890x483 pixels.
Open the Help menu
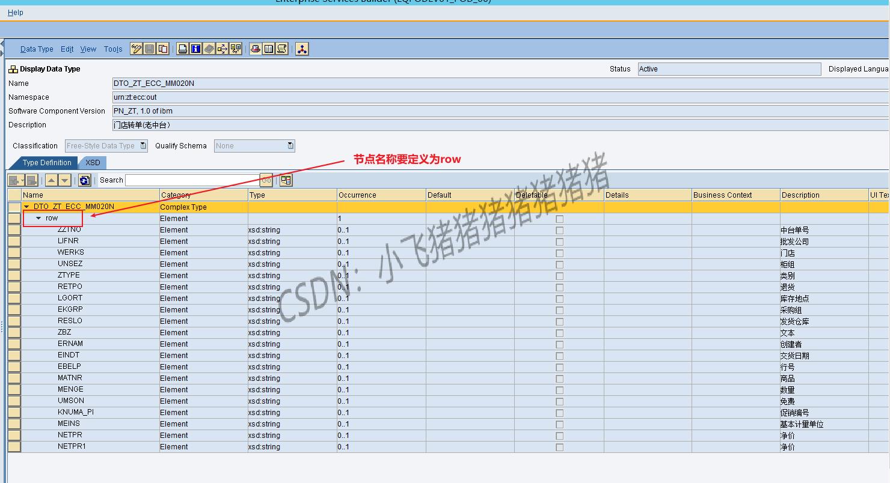16,13
